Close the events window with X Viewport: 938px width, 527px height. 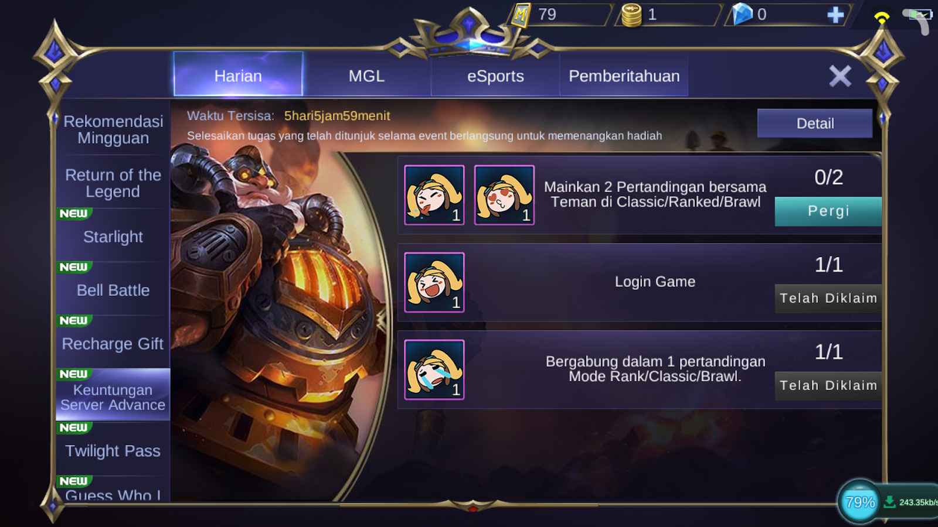[x=840, y=76]
